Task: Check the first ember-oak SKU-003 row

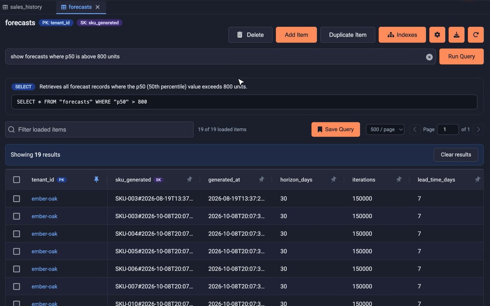Action: click(17, 198)
